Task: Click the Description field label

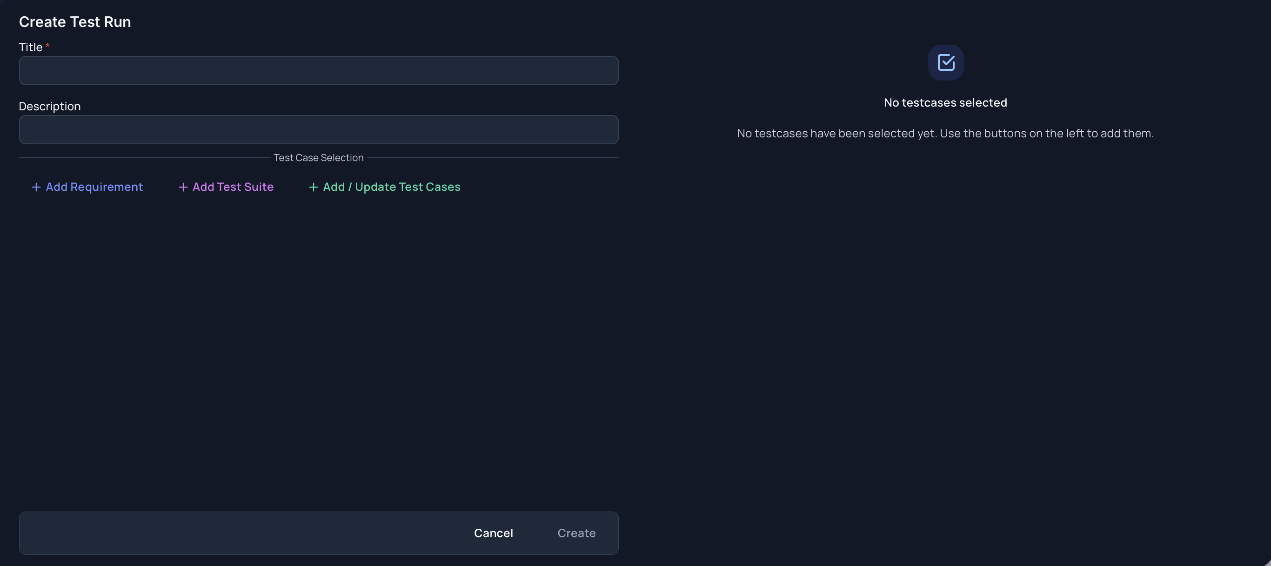Action: pos(50,107)
